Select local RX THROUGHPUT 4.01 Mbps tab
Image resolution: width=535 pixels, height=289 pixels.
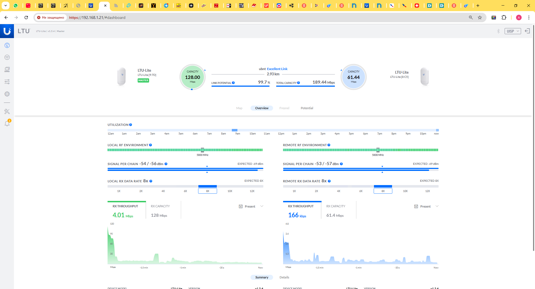127,210
